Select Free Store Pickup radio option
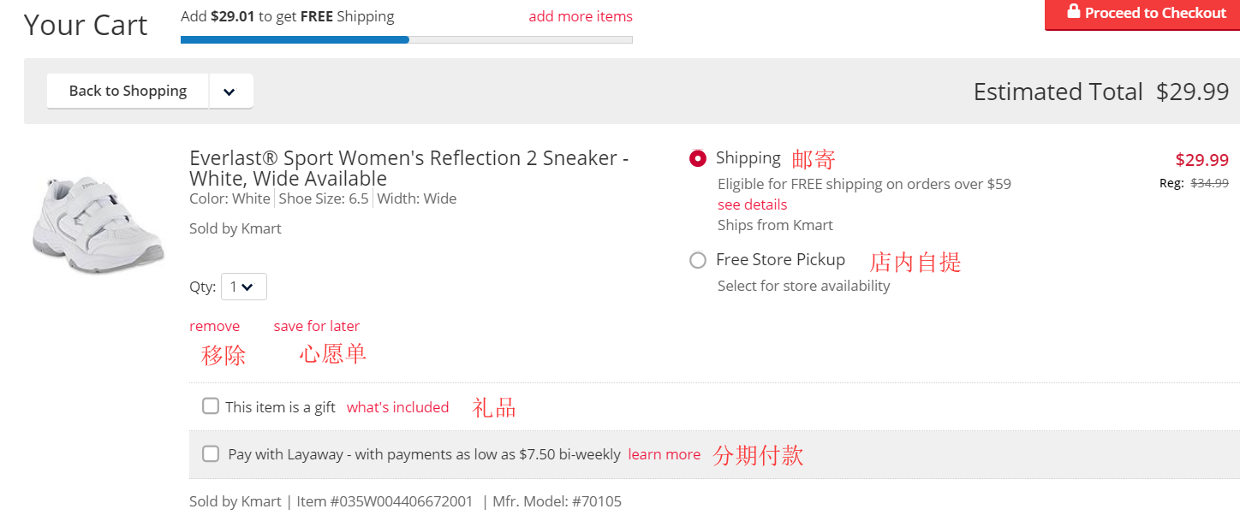Viewport: 1240px width, 515px height. (698, 260)
